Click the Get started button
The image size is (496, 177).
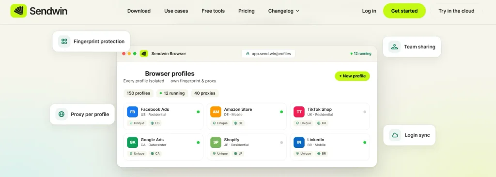click(404, 11)
